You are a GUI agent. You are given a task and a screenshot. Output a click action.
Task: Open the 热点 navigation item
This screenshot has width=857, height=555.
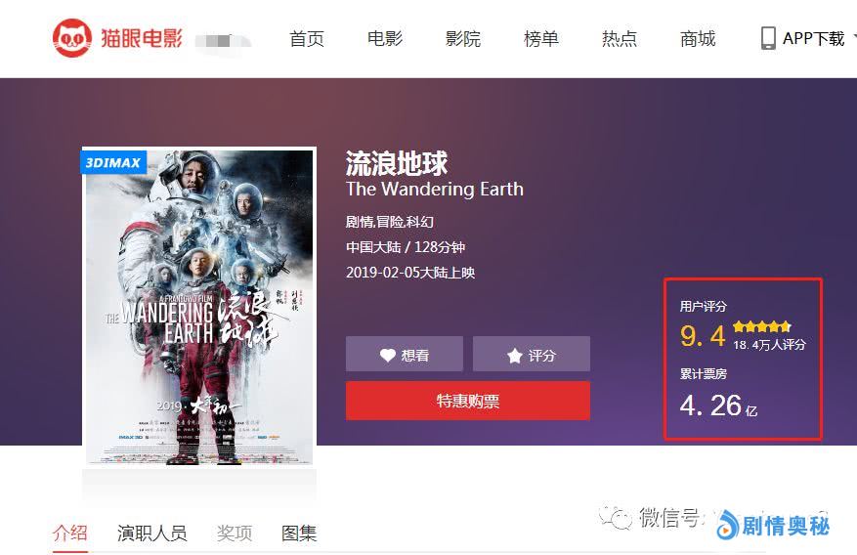point(620,38)
